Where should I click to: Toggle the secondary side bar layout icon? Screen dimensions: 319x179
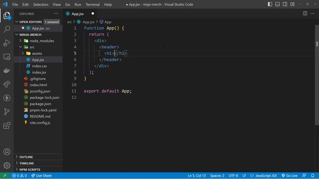click(x=285, y=4)
